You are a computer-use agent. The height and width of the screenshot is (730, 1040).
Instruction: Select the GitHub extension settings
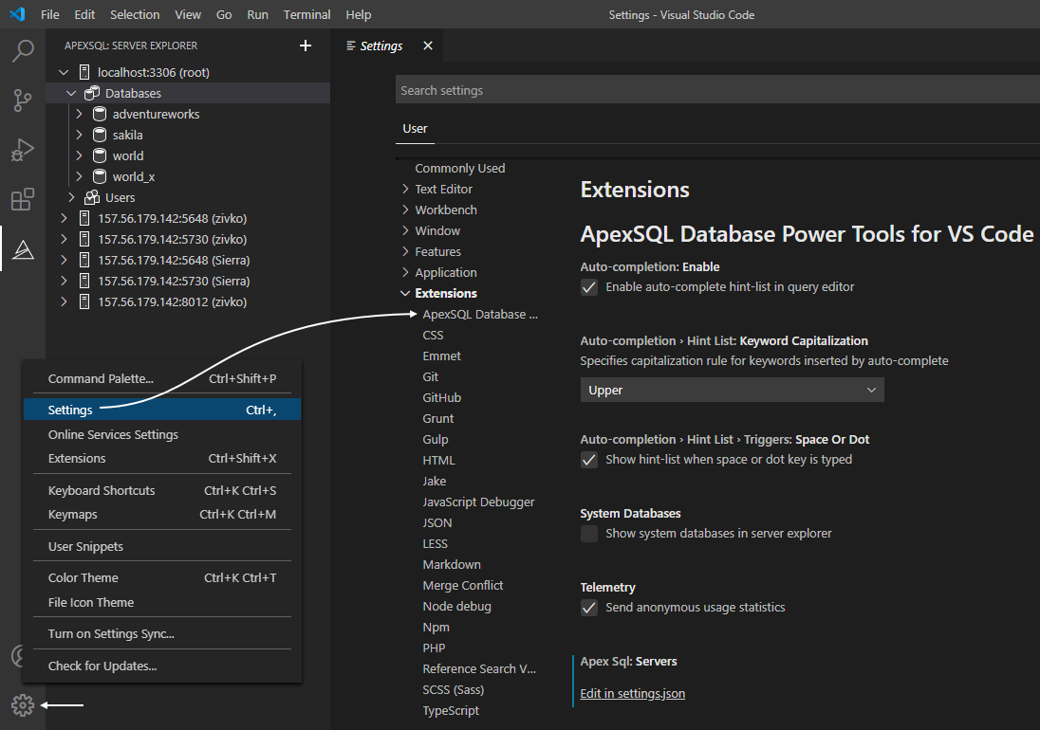(x=442, y=398)
